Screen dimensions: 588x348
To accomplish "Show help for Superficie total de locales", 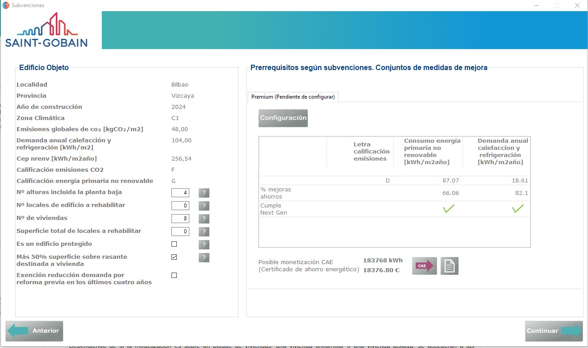I will tap(204, 232).
